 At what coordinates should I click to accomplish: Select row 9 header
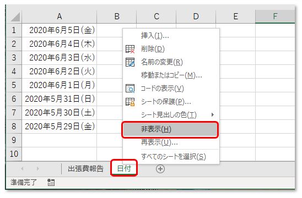point(14,140)
